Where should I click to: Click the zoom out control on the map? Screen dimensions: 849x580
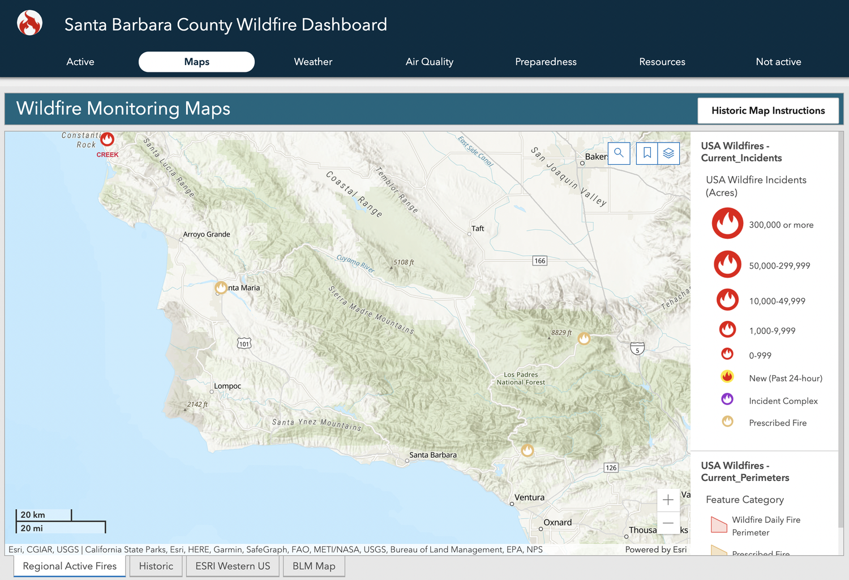point(668,523)
